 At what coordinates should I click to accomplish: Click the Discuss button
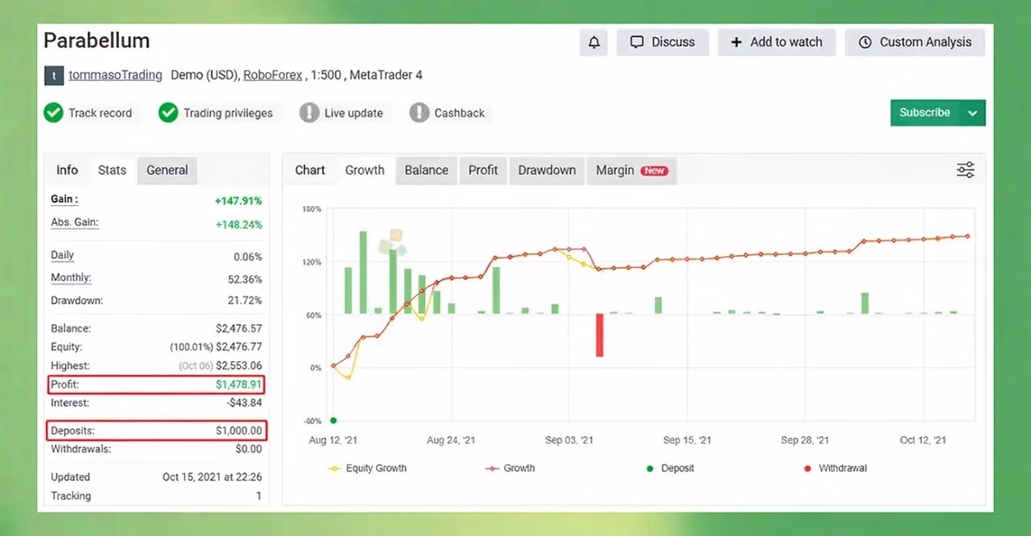pos(662,43)
